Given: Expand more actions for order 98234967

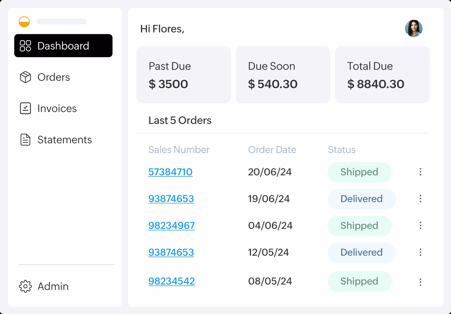Looking at the screenshot, I should point(420,225).
